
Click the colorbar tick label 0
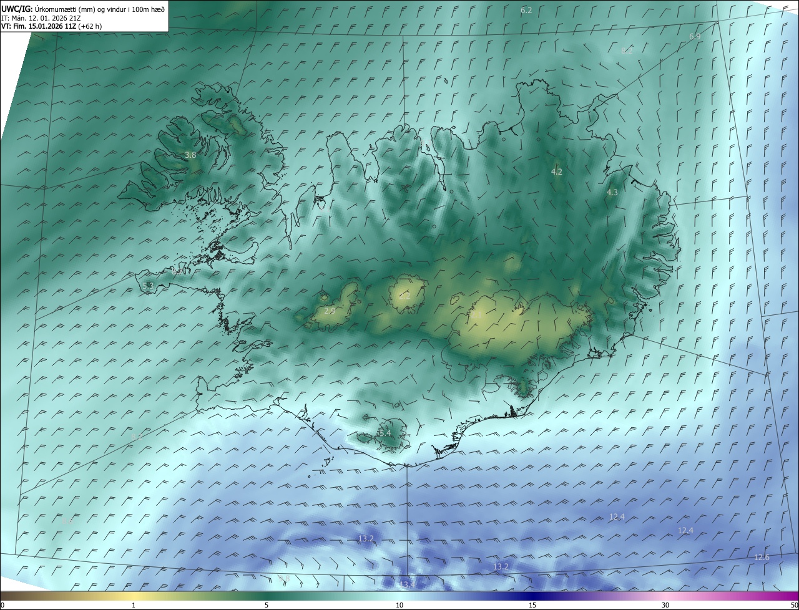pyautogui.click(x=2, y=605)
